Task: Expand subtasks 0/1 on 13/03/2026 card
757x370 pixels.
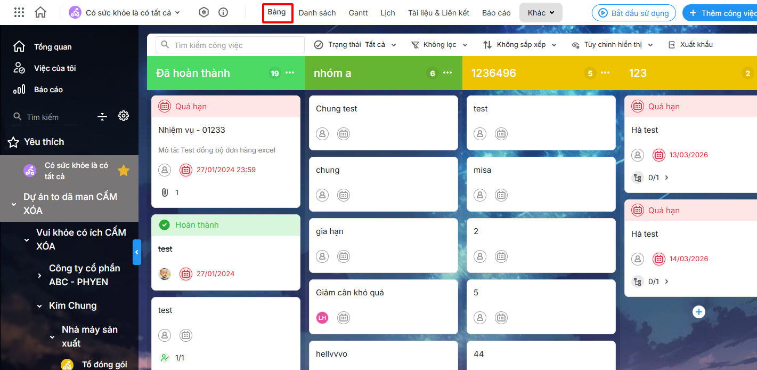Action: click(666, 178)
